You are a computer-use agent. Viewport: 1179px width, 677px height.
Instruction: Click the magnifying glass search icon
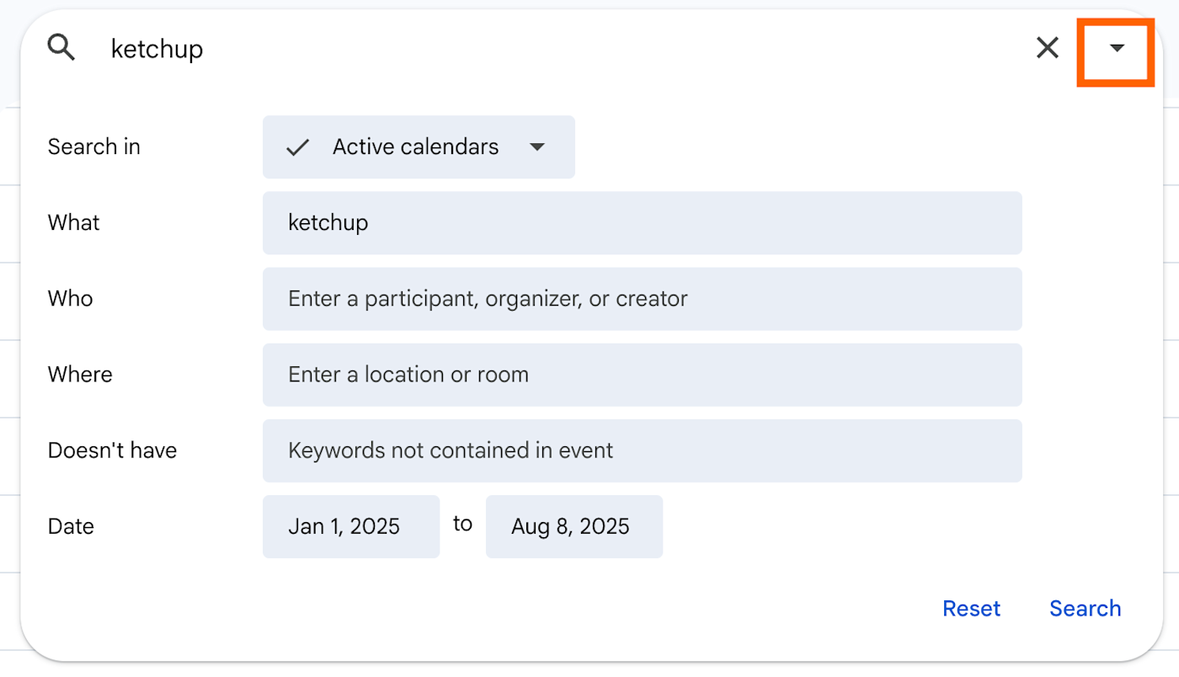[61, 49]
